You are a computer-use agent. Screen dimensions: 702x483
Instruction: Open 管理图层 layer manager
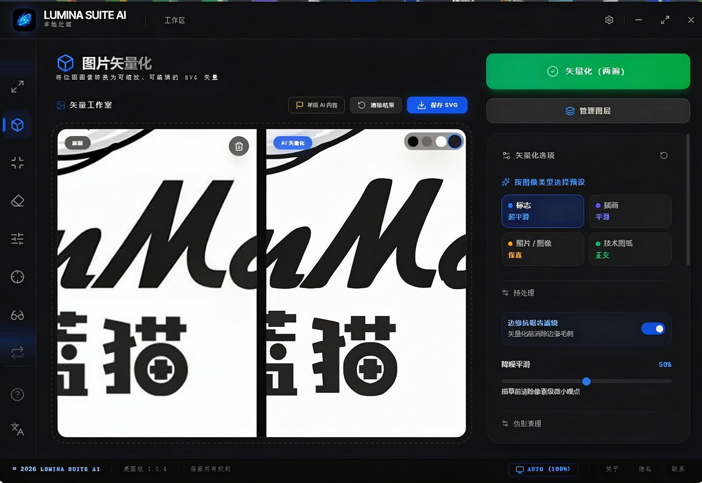click(588, 111)
